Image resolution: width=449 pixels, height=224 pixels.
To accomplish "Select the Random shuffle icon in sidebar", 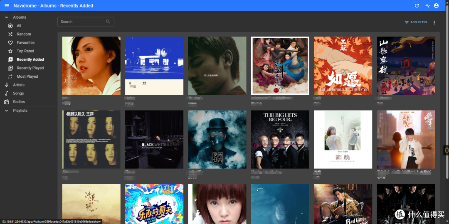I will tap(10, 34).
